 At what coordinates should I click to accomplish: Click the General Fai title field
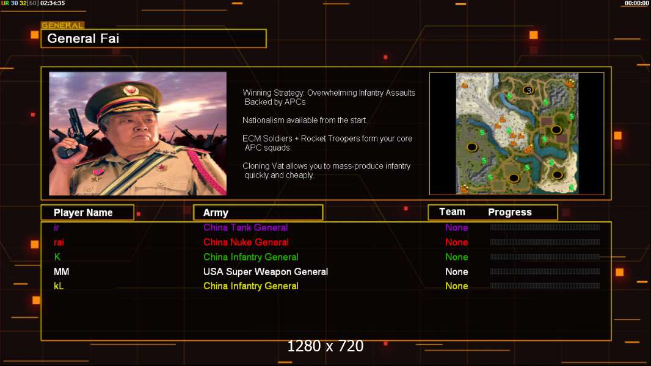[x=154, y=38]
